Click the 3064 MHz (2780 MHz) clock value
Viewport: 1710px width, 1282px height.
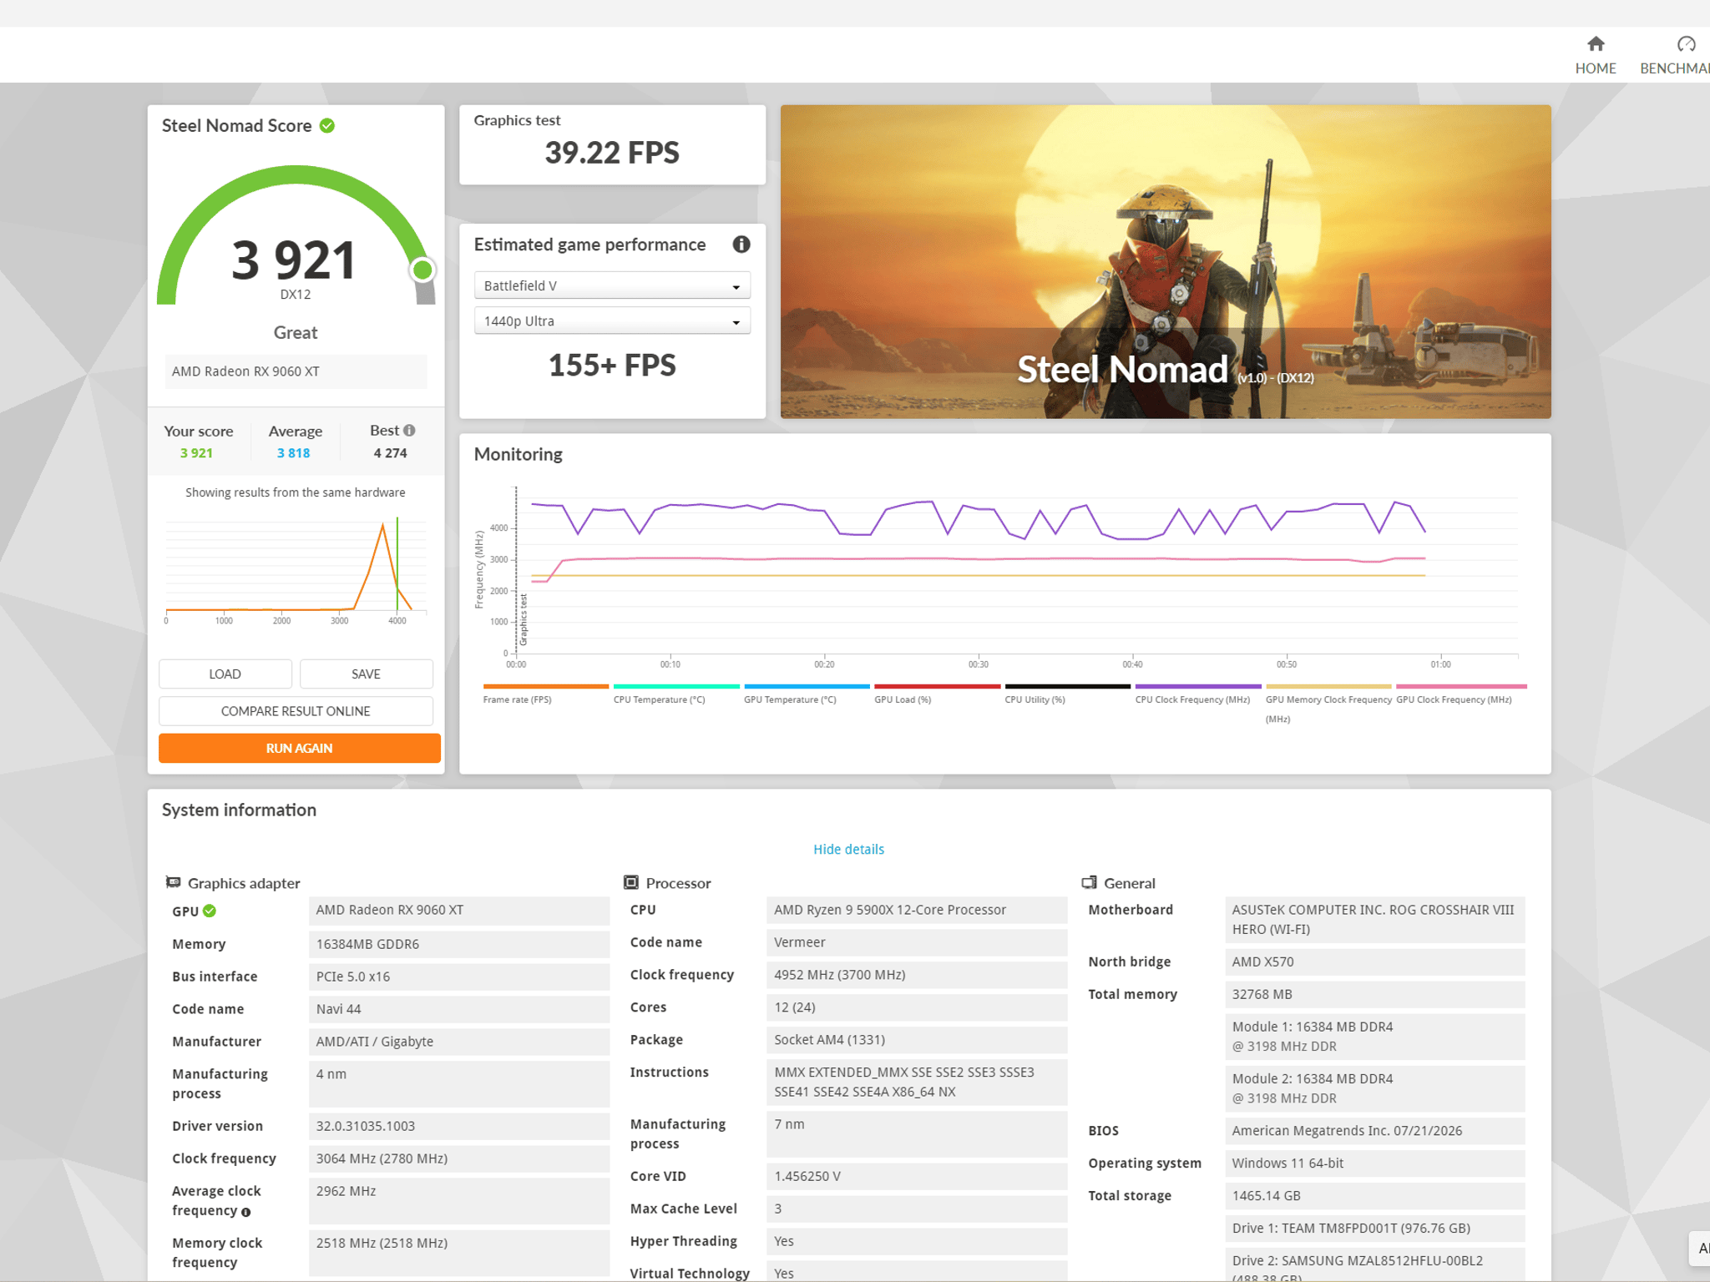(459, 1158)
